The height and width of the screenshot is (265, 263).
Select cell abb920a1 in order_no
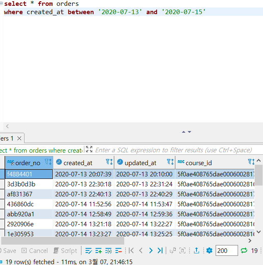(29, 214)
